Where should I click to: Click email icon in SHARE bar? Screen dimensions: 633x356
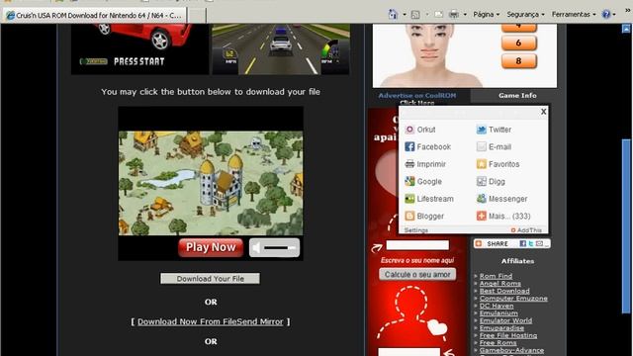(539, 243)
